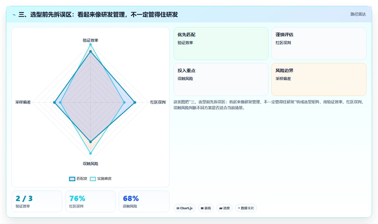The image size is (378, 224).
Task: Toggle the 实施难度 legend swatch
Action: coord(93,179)
